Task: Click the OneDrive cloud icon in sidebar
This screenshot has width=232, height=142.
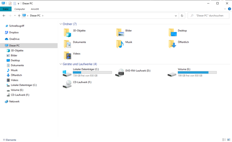Action: (7, 39)
